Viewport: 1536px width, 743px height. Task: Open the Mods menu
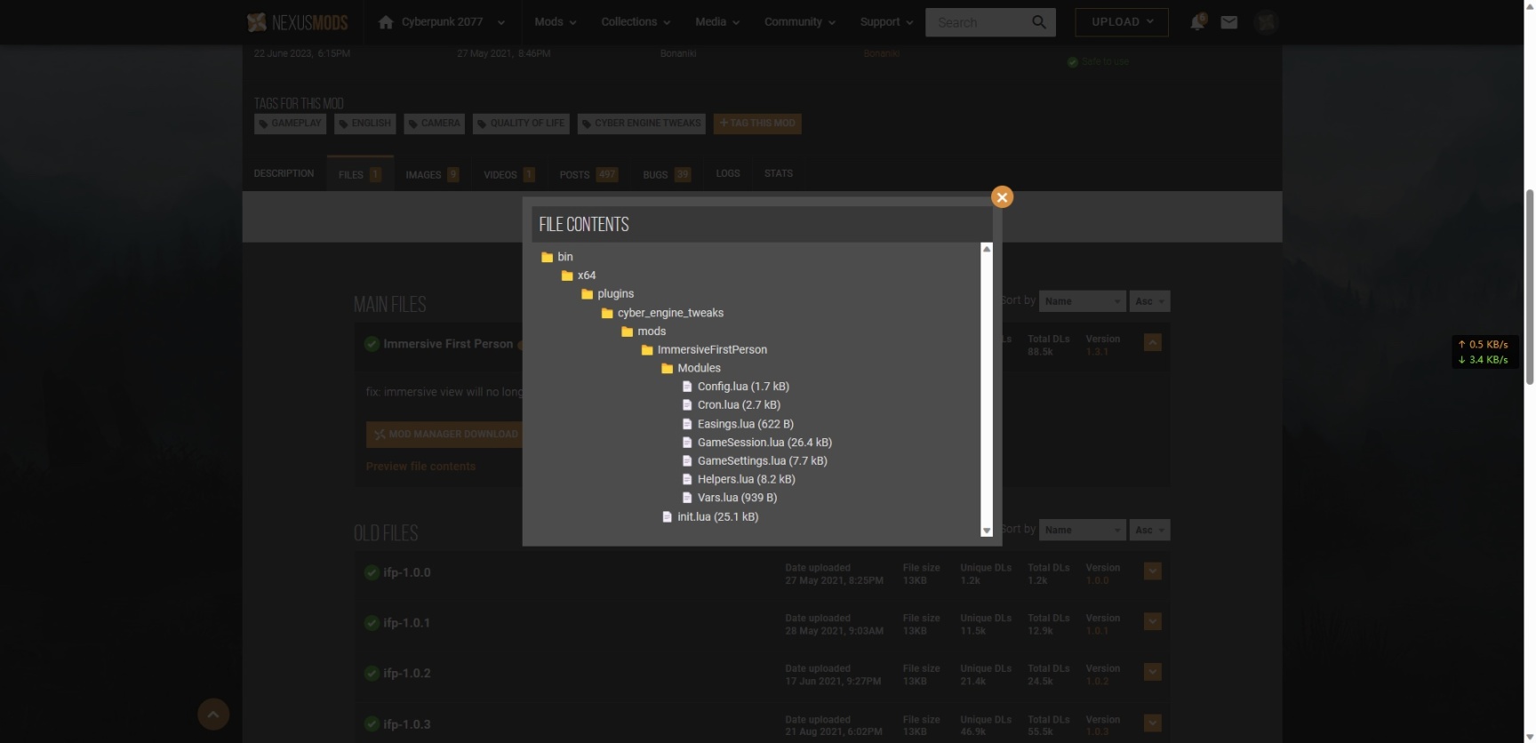point(555,22)
